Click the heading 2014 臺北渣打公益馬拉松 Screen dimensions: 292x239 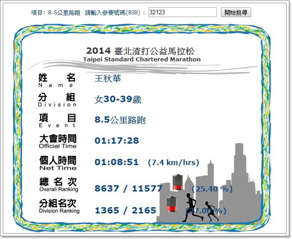140,51
